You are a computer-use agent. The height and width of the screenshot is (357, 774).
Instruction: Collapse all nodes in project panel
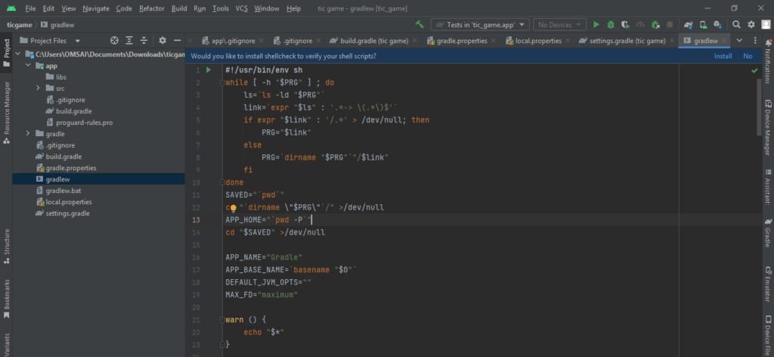click(x=144, y=40)
